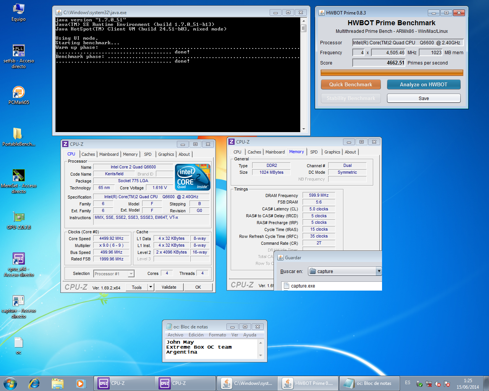Click the ES language indicator in tray
This screenshot has width=489, height=391.
pos(408,383)
